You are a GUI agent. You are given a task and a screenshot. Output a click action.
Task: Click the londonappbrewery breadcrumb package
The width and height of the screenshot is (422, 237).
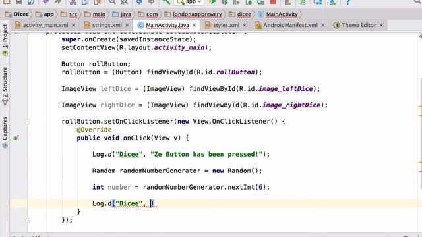tap(193, 14)
